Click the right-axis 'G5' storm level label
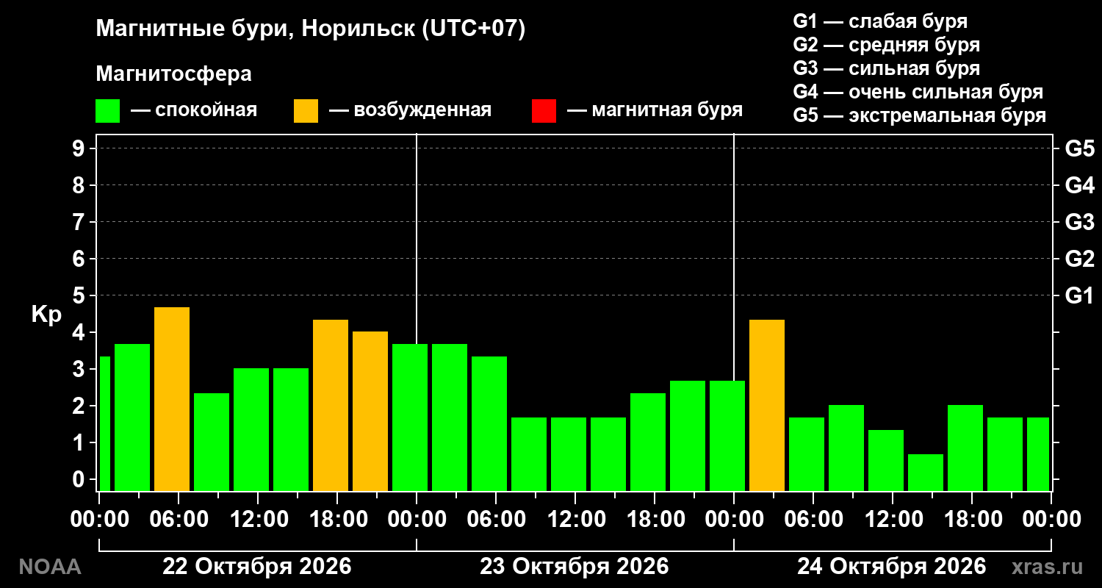The height and width of the screenshot is (588, 1102). pos(1079,149)
